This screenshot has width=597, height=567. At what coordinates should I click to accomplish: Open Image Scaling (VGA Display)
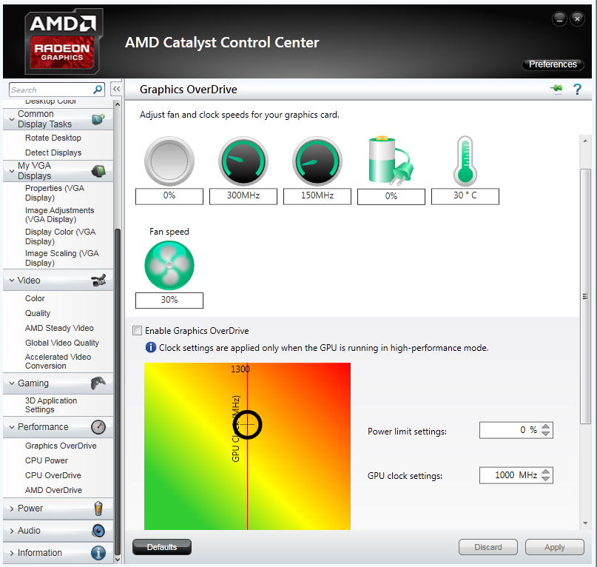point(61,258)
